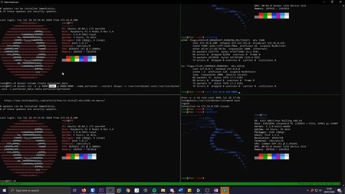Click the taskbar search box

pyautogui.click(x=40, y=190)
